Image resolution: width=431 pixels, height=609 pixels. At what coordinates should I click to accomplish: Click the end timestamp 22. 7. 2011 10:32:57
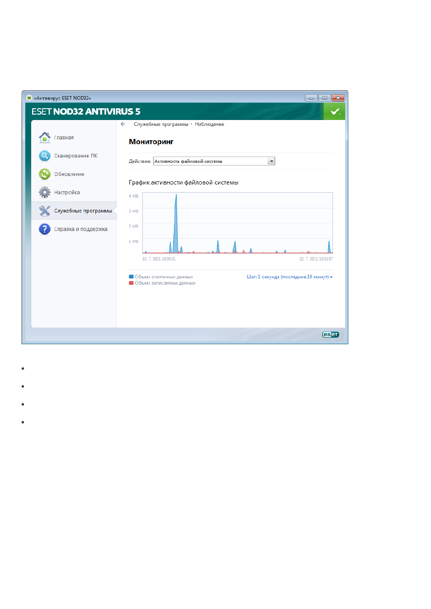(316, 258)
